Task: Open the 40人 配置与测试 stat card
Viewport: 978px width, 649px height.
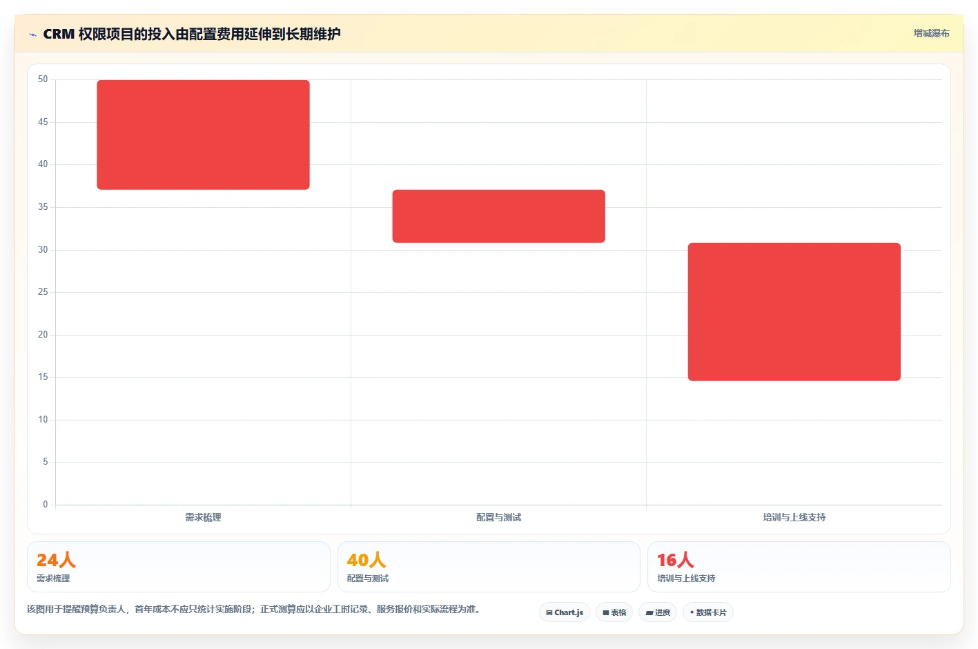Action: [489, 567]
